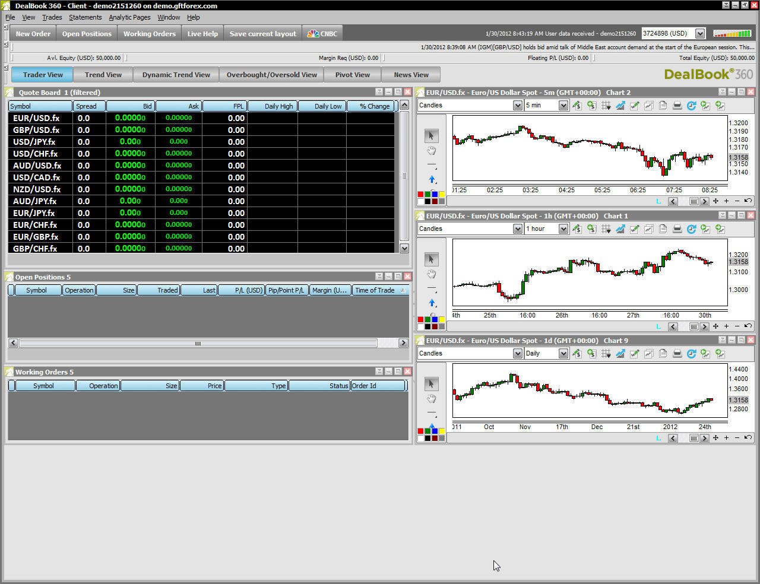Switch to the Trend View tab
This screenshot has height=584, width=760.
coord(103,75)
